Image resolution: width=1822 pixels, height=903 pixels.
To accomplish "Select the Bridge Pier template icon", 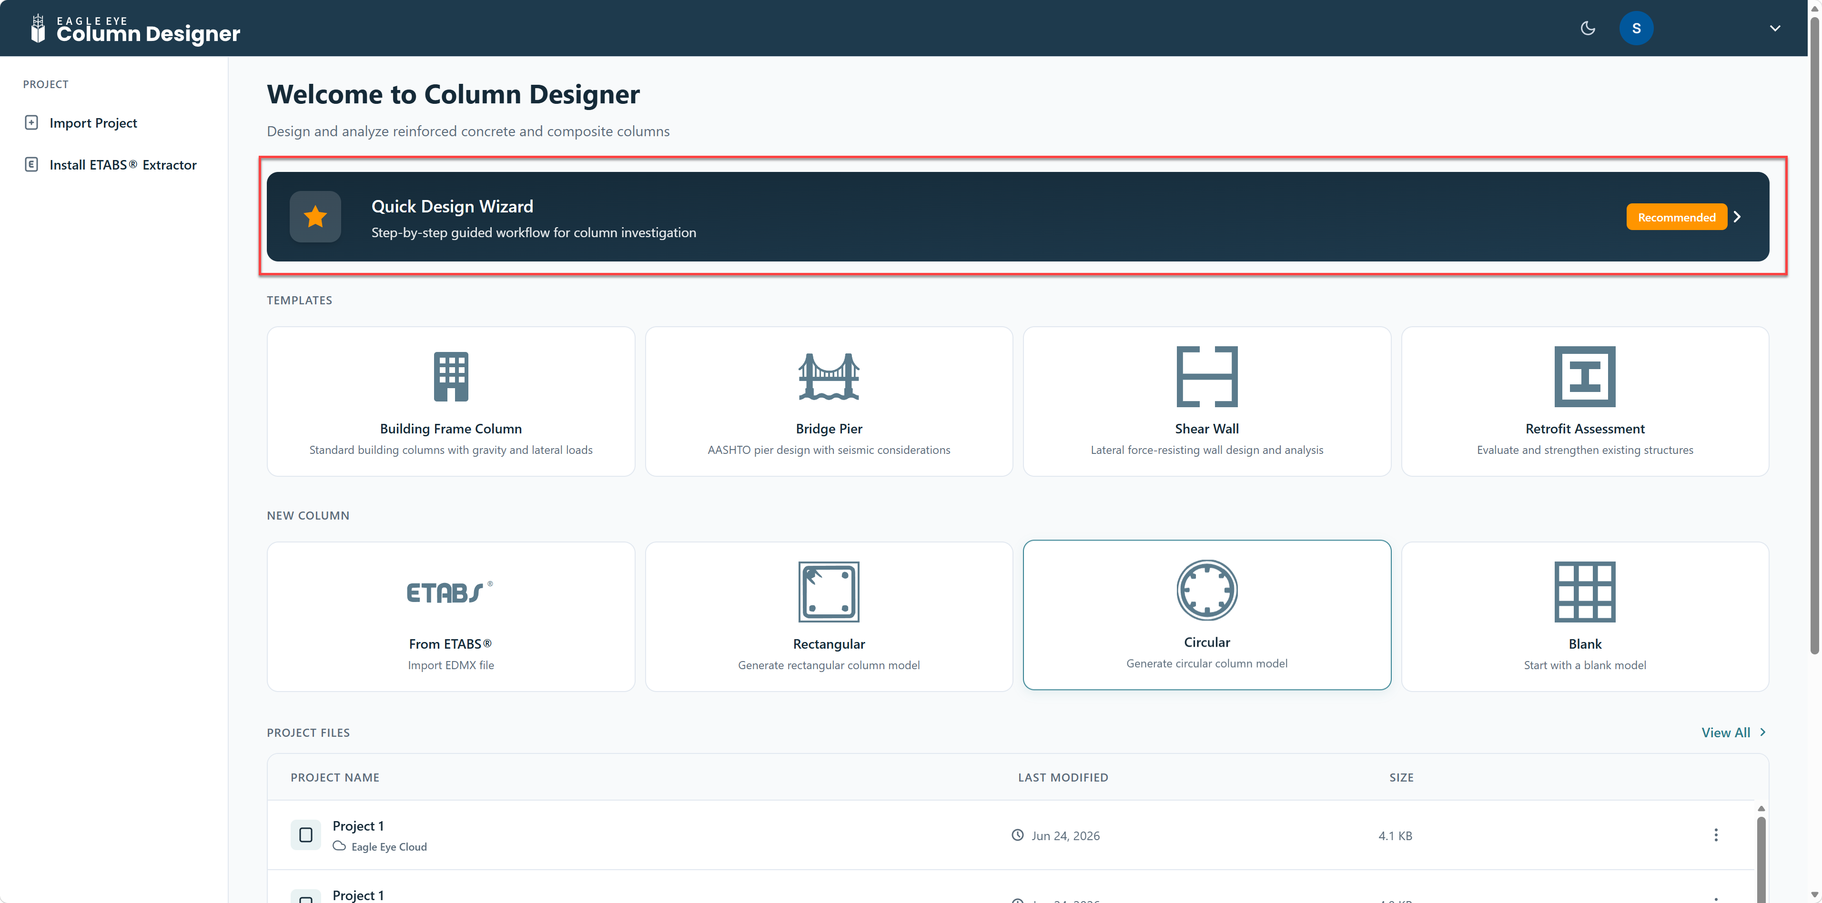I will click(828, 376).
